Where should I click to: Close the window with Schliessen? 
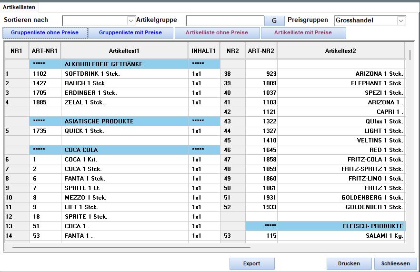[395, 263]
